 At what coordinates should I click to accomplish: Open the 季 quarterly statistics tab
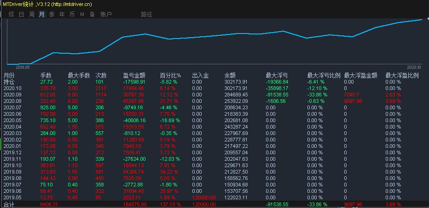(52, 15)
